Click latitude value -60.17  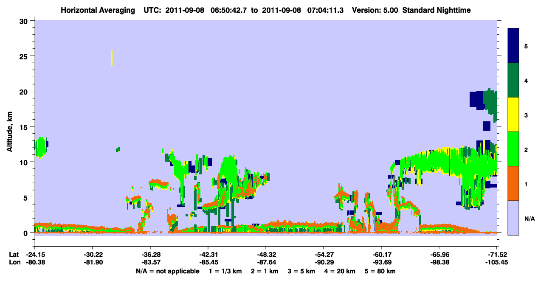(381, 255)
